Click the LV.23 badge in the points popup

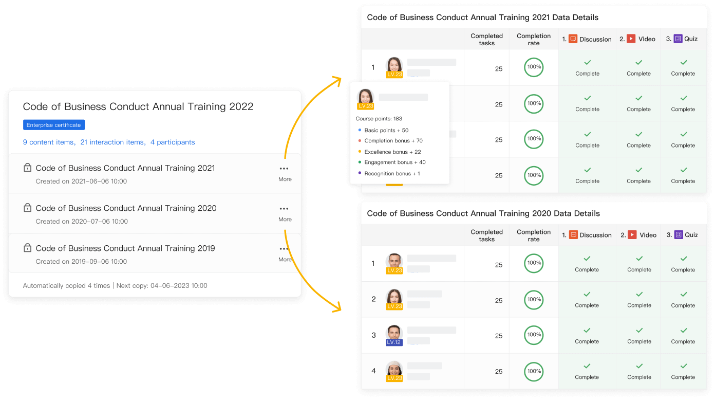click(365, 106)
